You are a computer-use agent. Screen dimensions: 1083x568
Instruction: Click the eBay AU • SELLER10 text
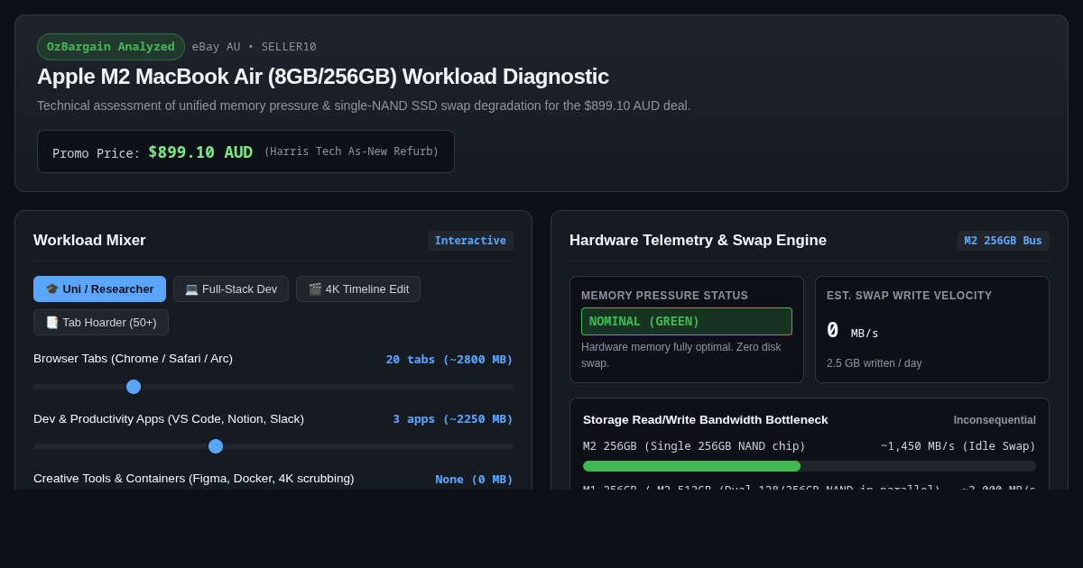point(255,47)
